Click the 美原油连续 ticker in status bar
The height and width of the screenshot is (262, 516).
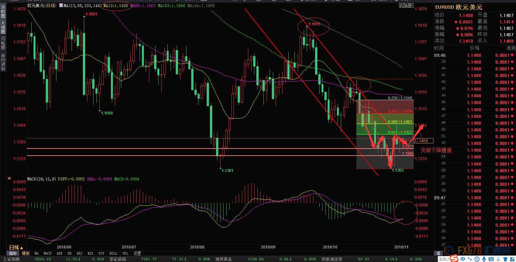tap(332, 259)
